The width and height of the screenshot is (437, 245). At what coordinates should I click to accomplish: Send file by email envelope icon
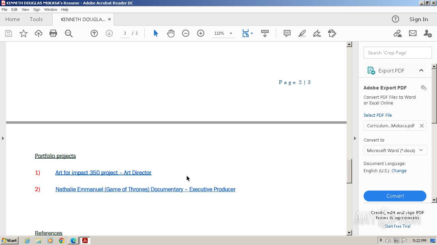tap(413, 33)
